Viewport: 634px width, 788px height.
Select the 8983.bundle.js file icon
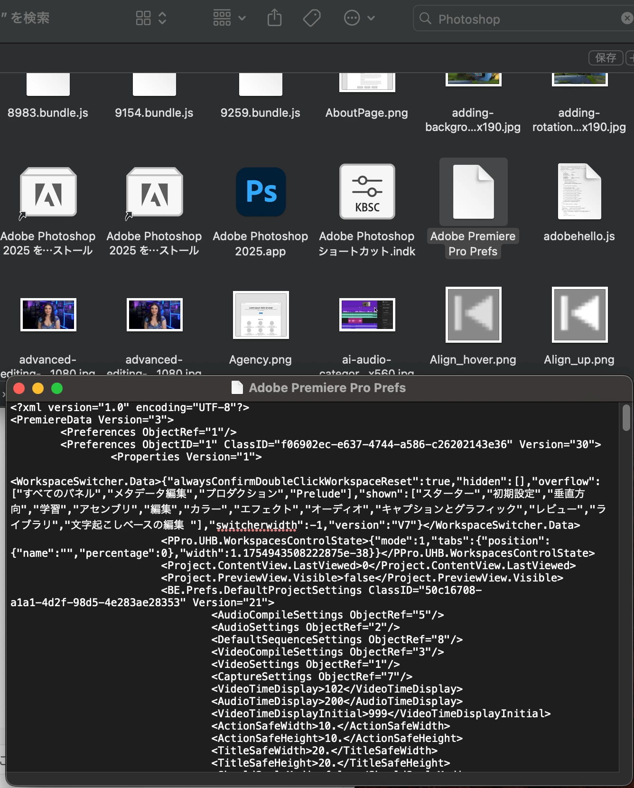pos(48,84)
